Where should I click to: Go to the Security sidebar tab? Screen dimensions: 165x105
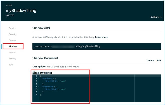click(13, 34)
